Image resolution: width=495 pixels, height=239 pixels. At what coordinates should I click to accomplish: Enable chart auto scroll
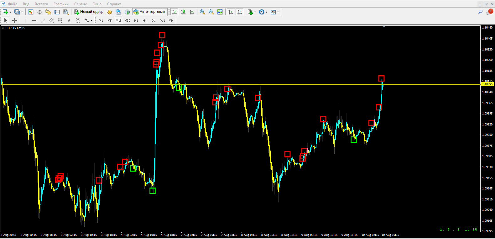(231, 12)
